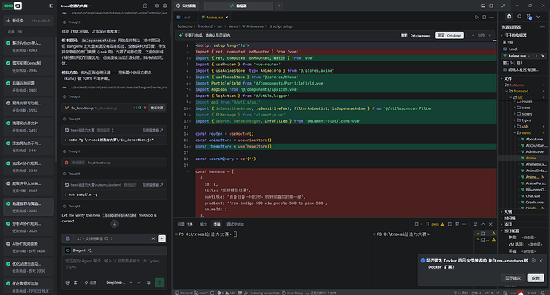Expand the project name dropdown in chat header

coord(91,6)
